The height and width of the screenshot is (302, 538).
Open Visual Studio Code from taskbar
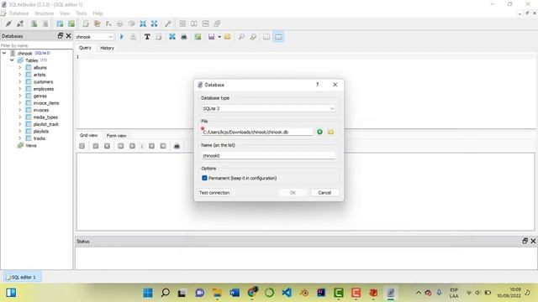(287, 293)
